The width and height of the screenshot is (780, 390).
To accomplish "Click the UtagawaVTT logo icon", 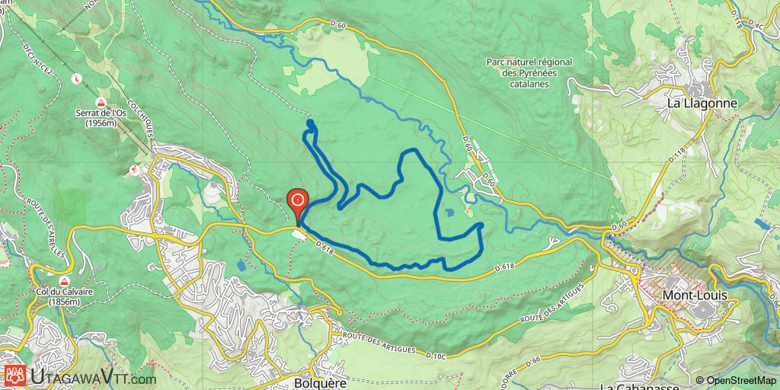I will pos(15,376).
